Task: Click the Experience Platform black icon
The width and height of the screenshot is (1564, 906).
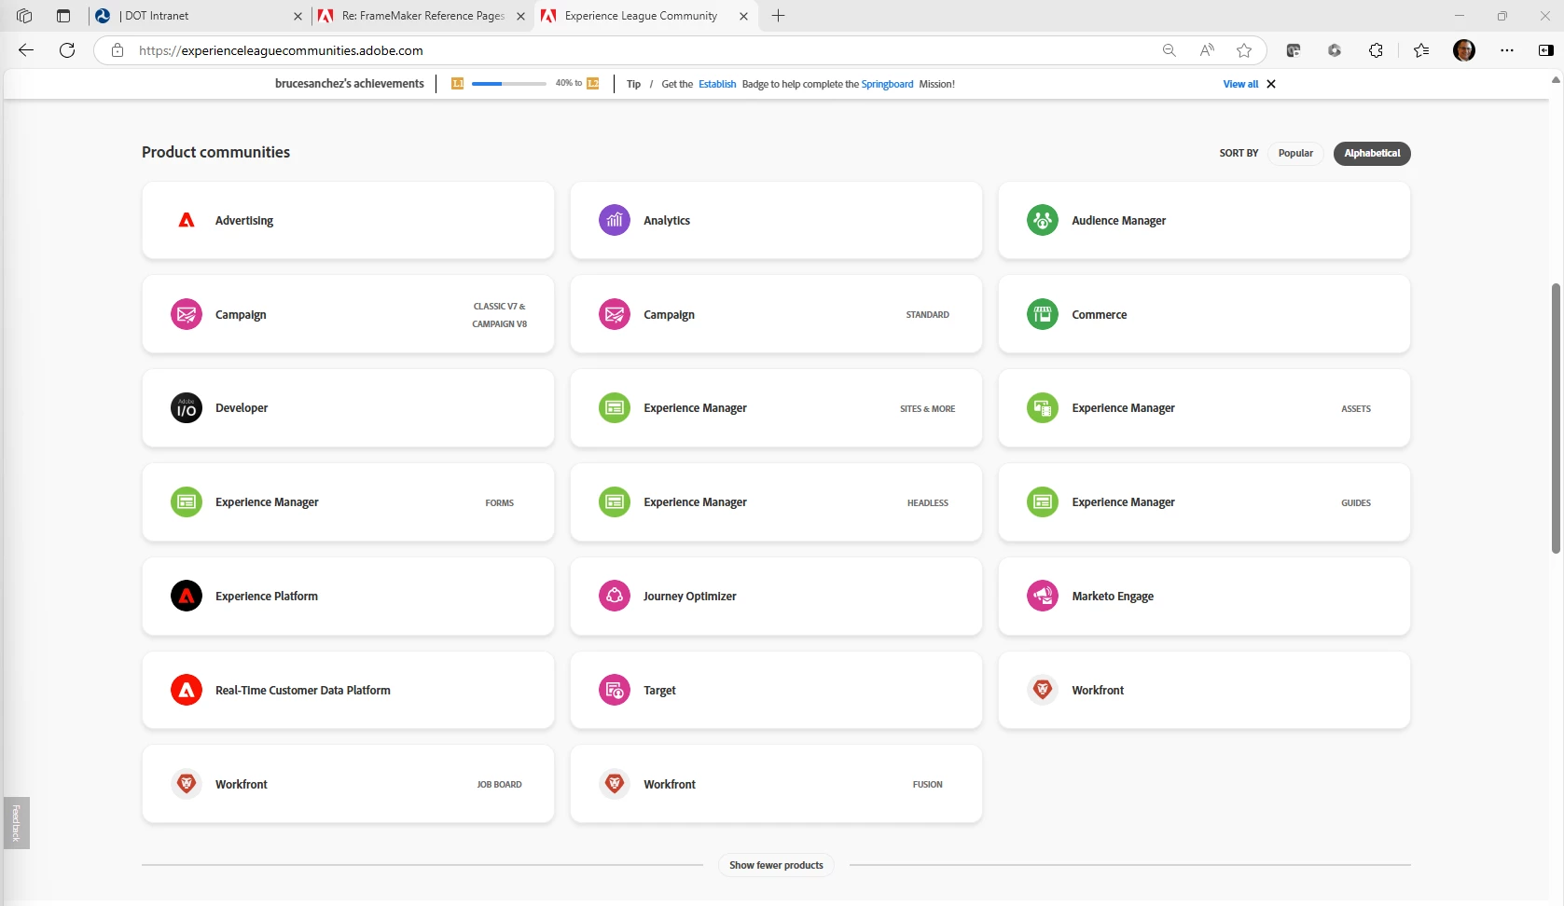Action: tap(187, 596)
